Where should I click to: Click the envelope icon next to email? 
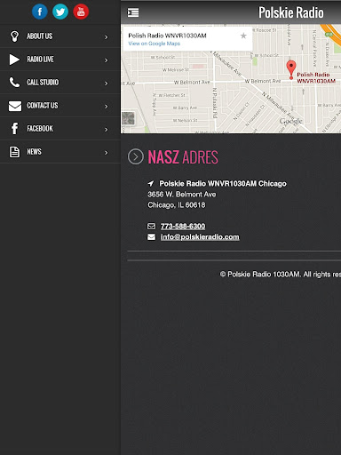pyautogui.click(x=151, y=237)
